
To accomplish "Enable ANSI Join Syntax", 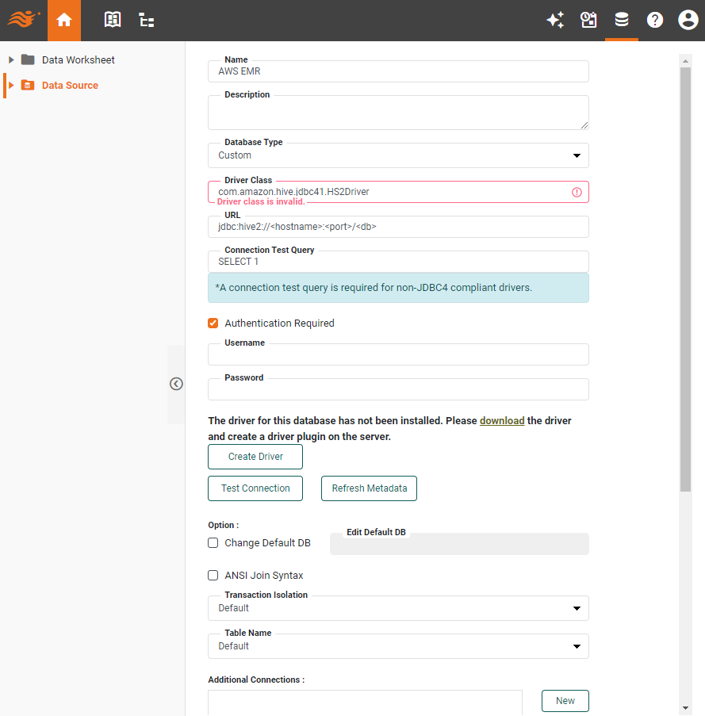I will point(213,575).
